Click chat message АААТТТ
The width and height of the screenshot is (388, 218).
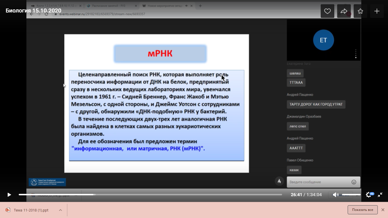point(296,148)
